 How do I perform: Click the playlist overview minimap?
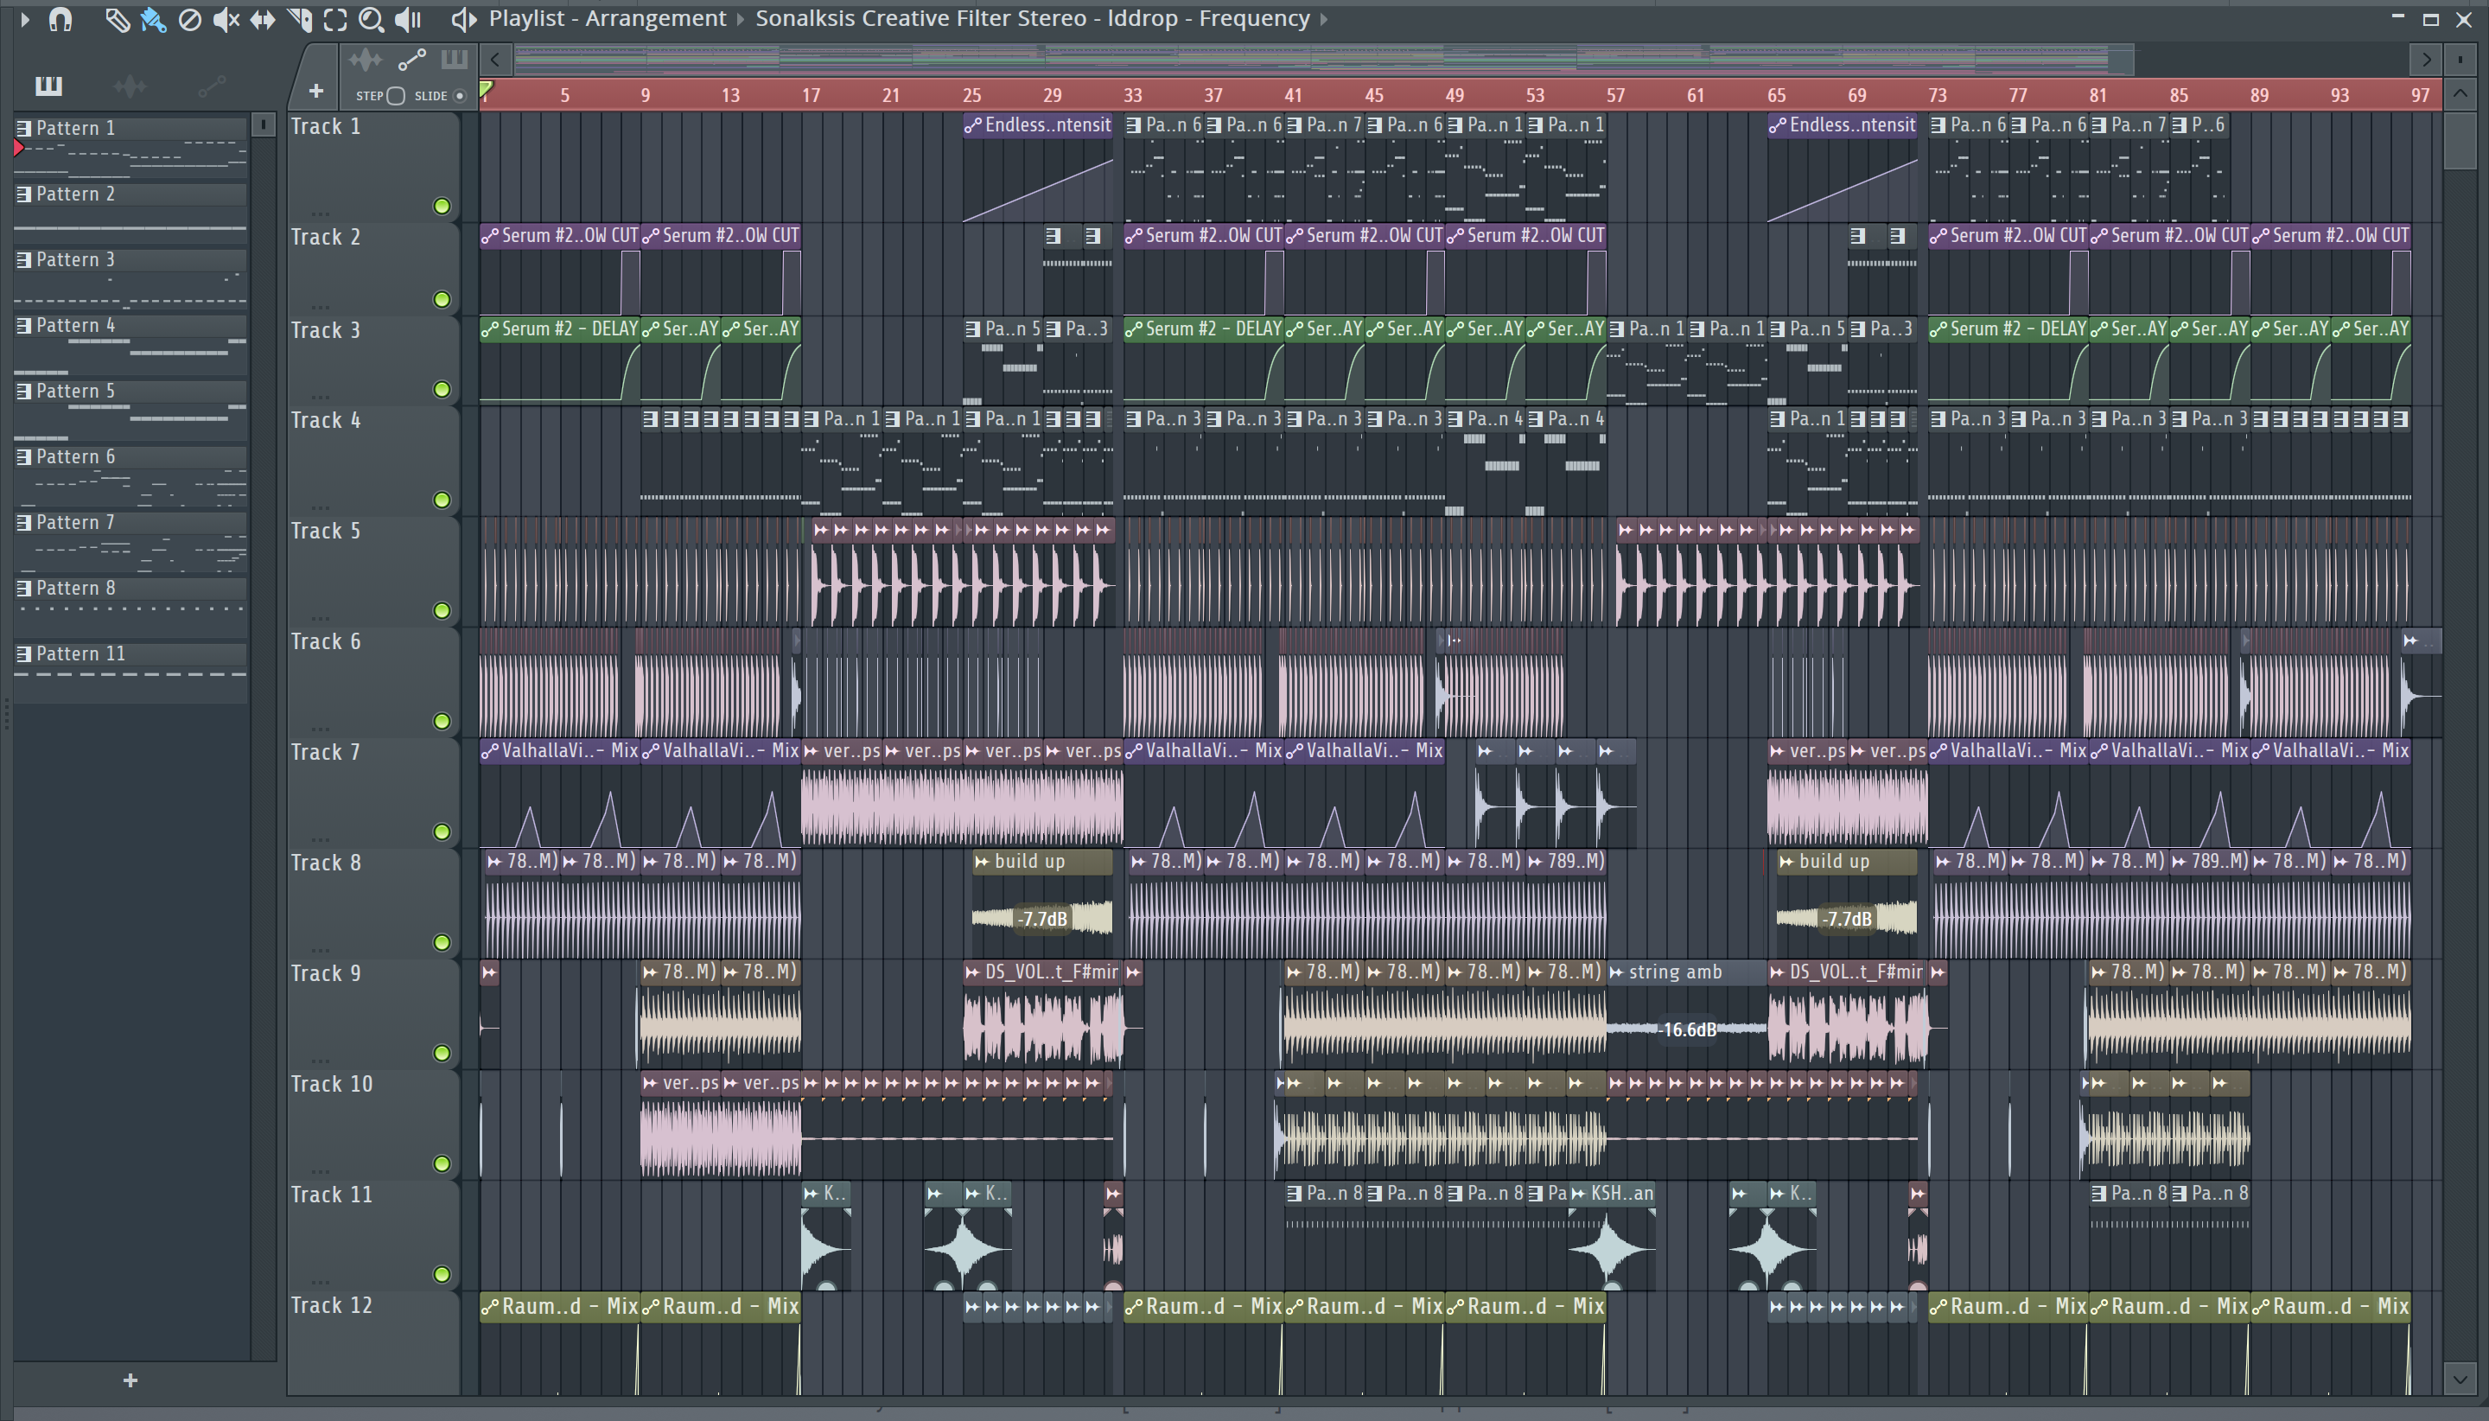[1323, 60]
